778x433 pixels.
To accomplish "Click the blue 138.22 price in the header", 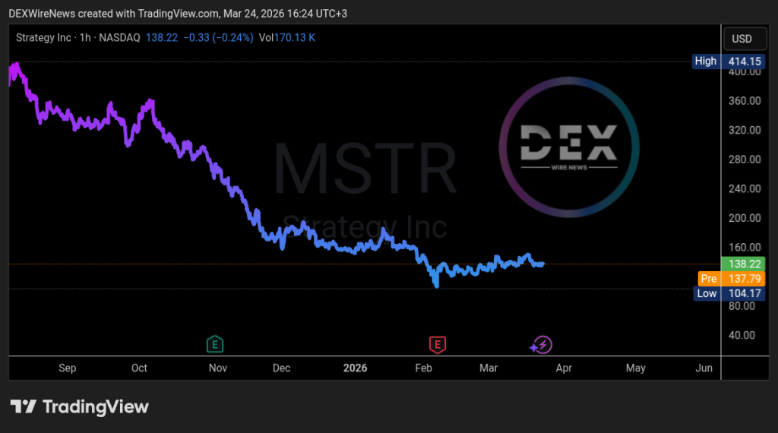I will click(x=162, y=38).
